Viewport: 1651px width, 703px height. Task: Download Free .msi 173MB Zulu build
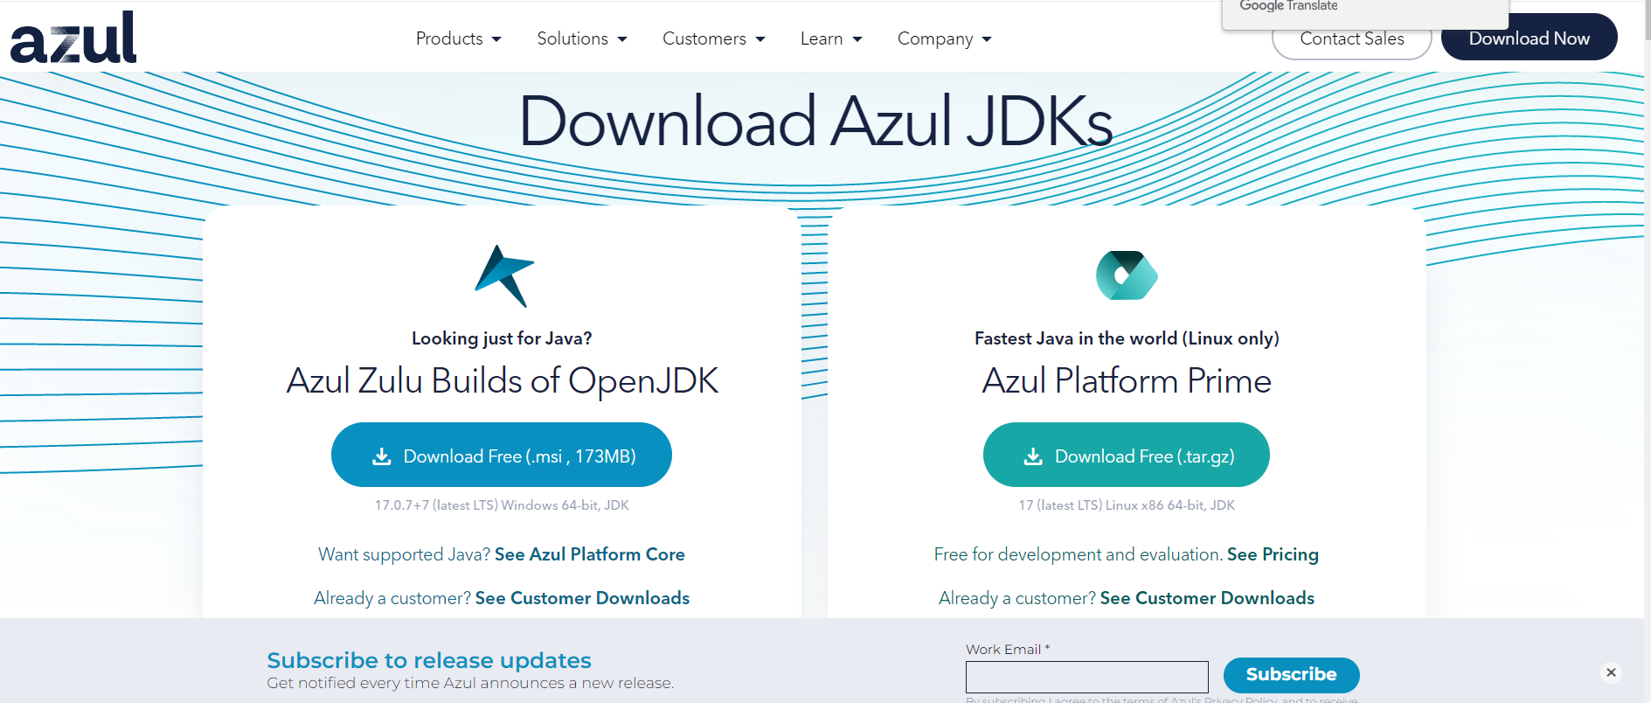[x=502, y=455]
